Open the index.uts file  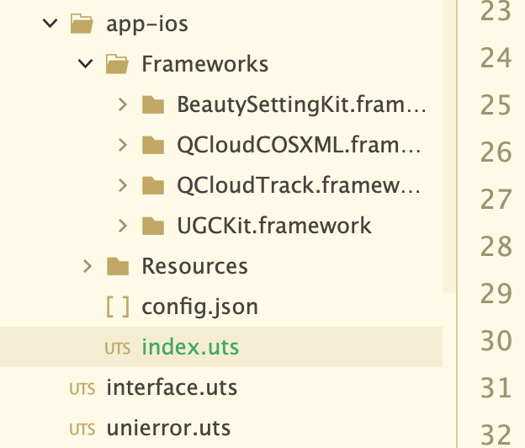(190, 347)
